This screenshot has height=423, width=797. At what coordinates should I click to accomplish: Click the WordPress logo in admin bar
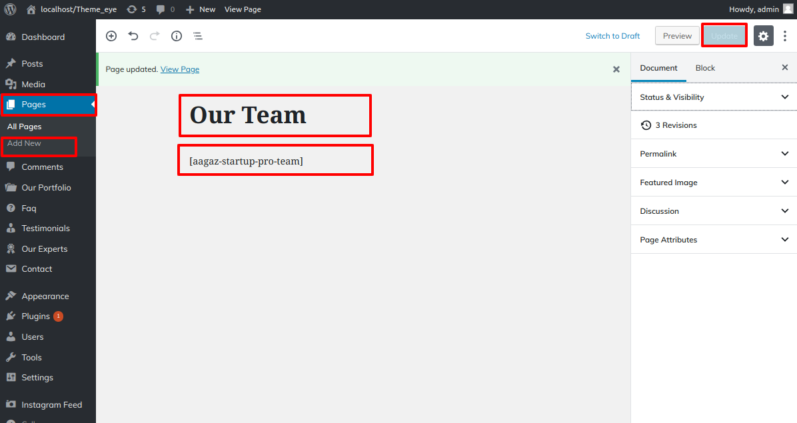coord(10,9)
